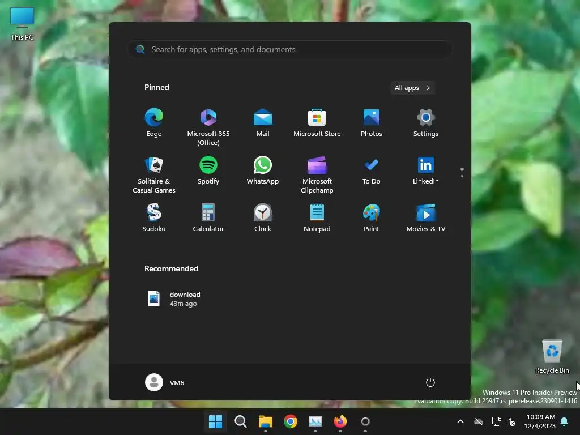Viewport: 580px width, 435px height.
Task: Open the Mail app
Action: point(263,123)
